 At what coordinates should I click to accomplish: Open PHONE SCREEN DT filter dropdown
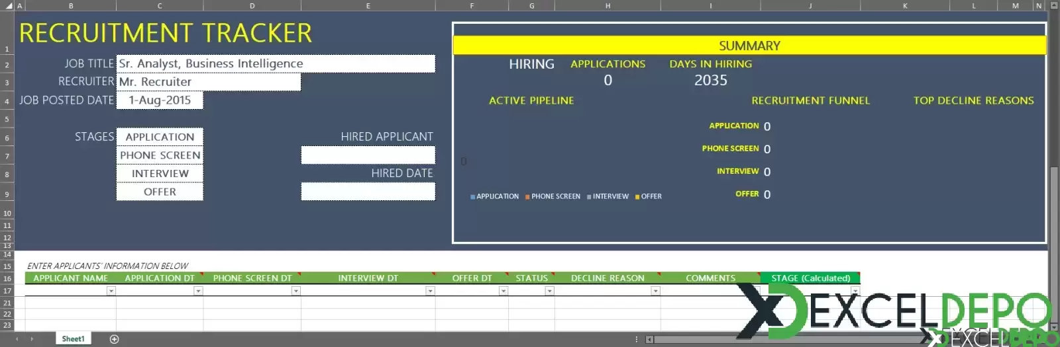click(x=296, y=291)
